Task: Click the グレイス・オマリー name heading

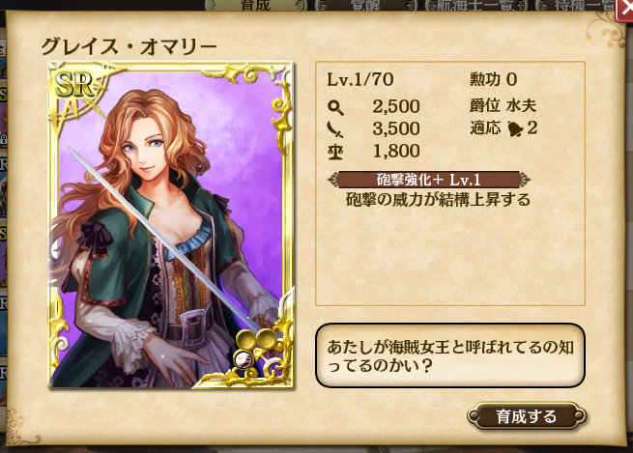Action: click(129, 47)
